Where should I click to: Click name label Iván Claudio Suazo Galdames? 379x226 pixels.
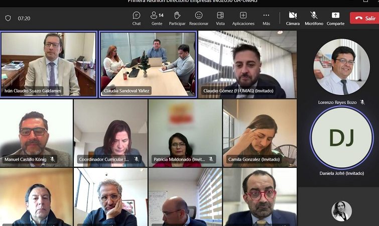(x=33, y=91)
